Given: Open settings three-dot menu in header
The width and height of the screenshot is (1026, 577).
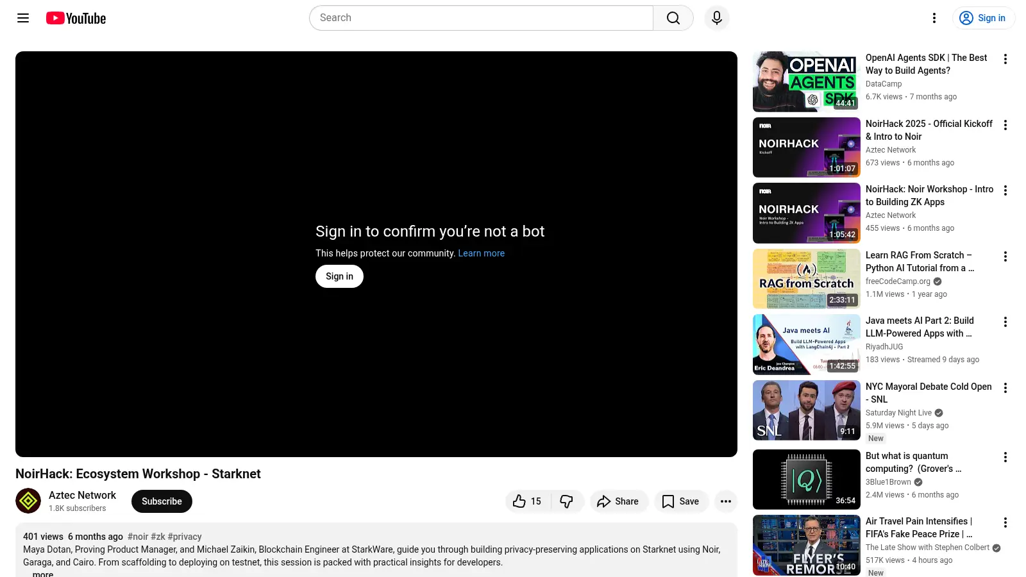Looking at the screenshot, I should click(934, 18).
